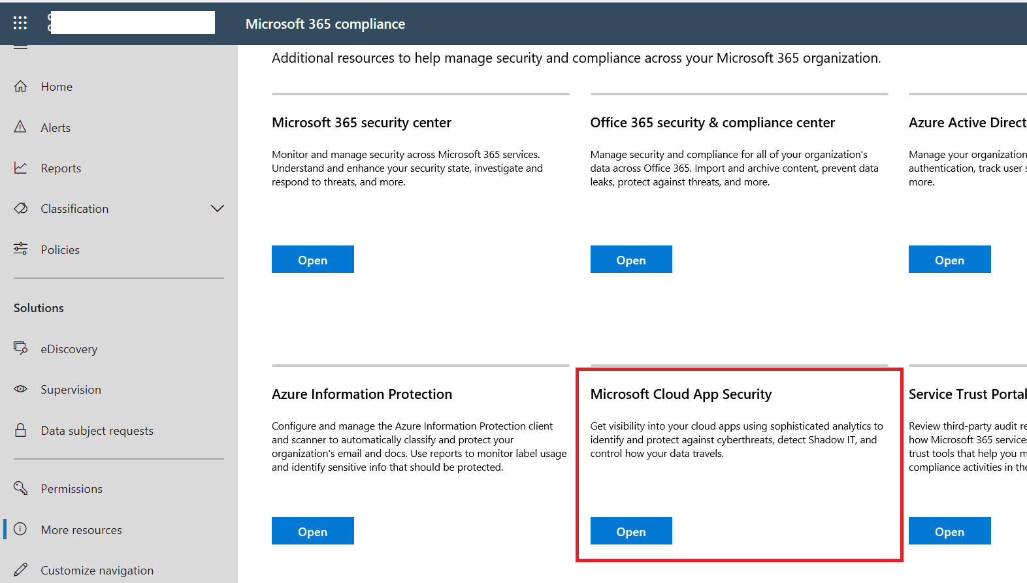The image size is (1027, 583).
Task: Open Microsoft 365 security center
Action: pyautogui.click(x=312, y=260)
